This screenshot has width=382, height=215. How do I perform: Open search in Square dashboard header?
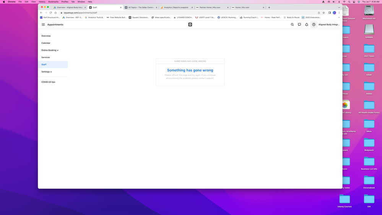[x=292, y=24]
